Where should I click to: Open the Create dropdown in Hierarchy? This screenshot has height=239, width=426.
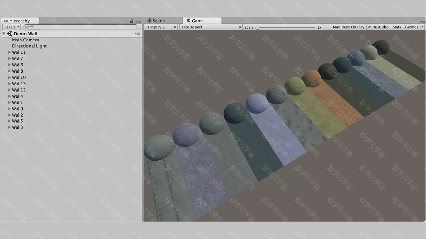tap(12, 27)
